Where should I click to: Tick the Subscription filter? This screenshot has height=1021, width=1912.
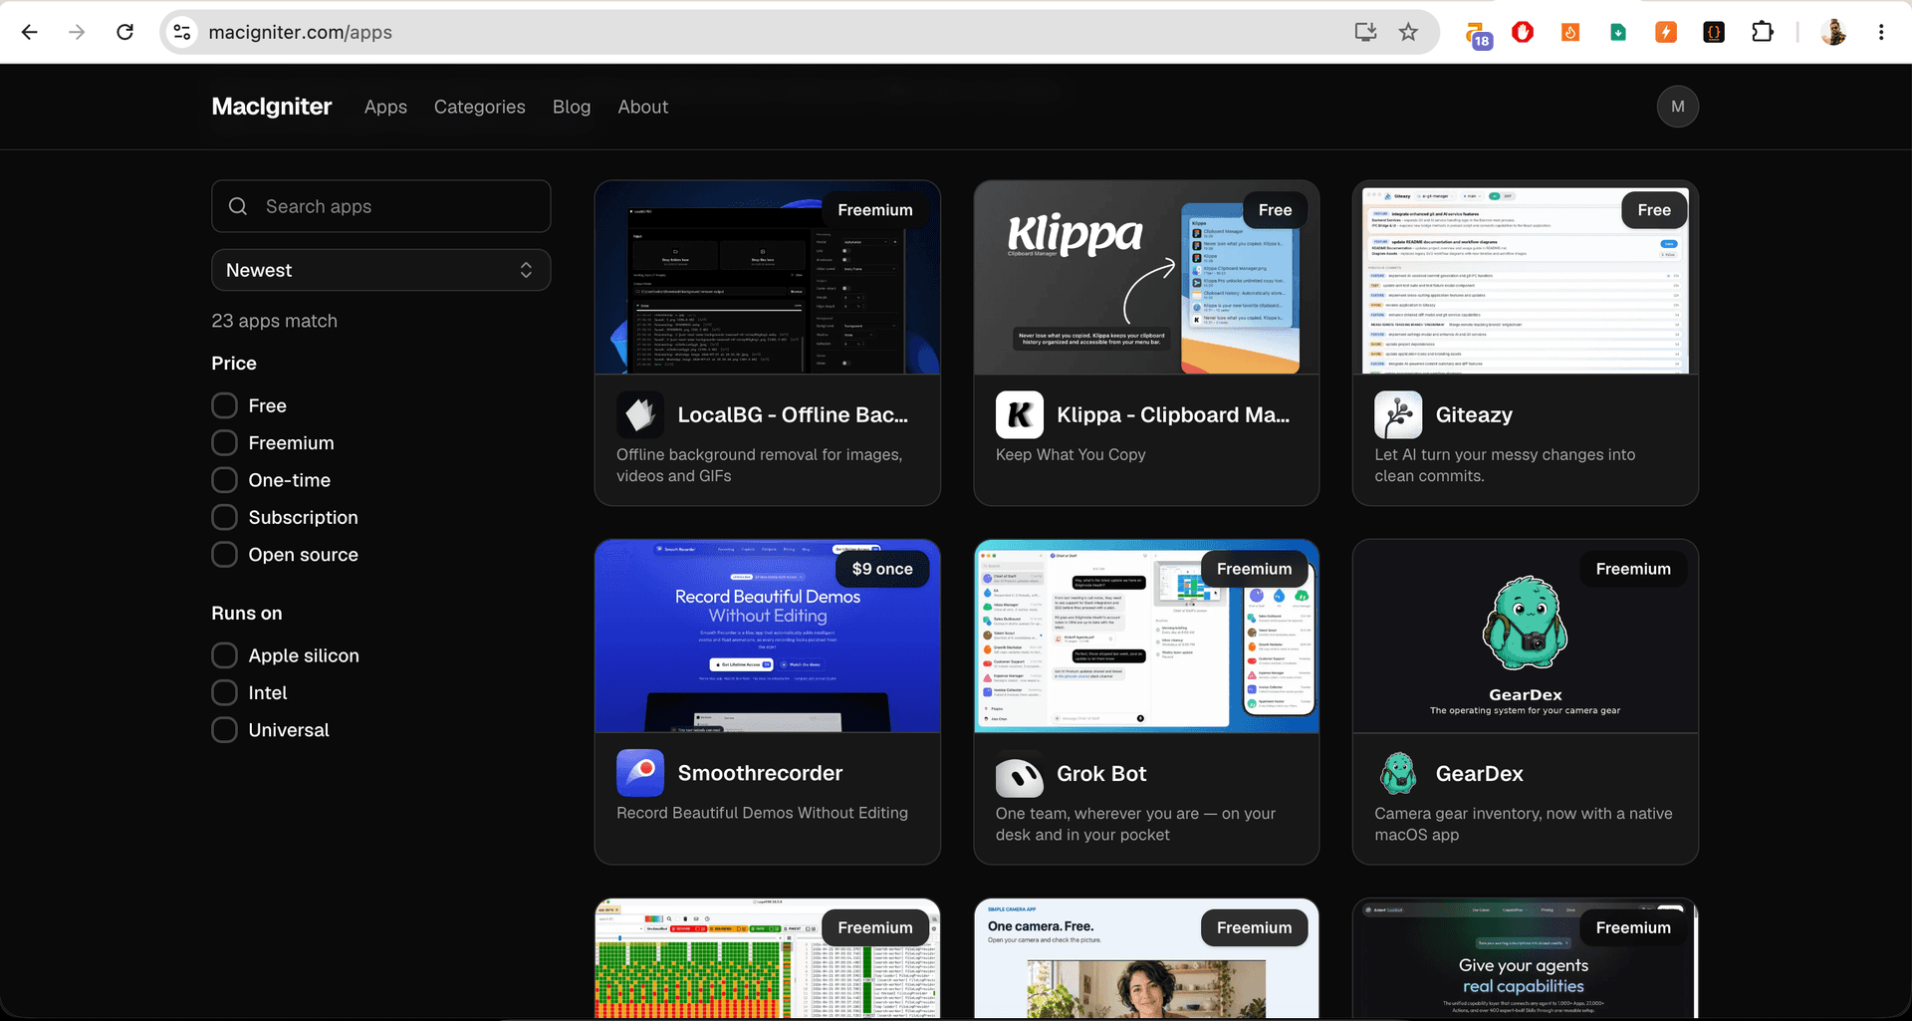pyautogui.click(x=225, y=517)
